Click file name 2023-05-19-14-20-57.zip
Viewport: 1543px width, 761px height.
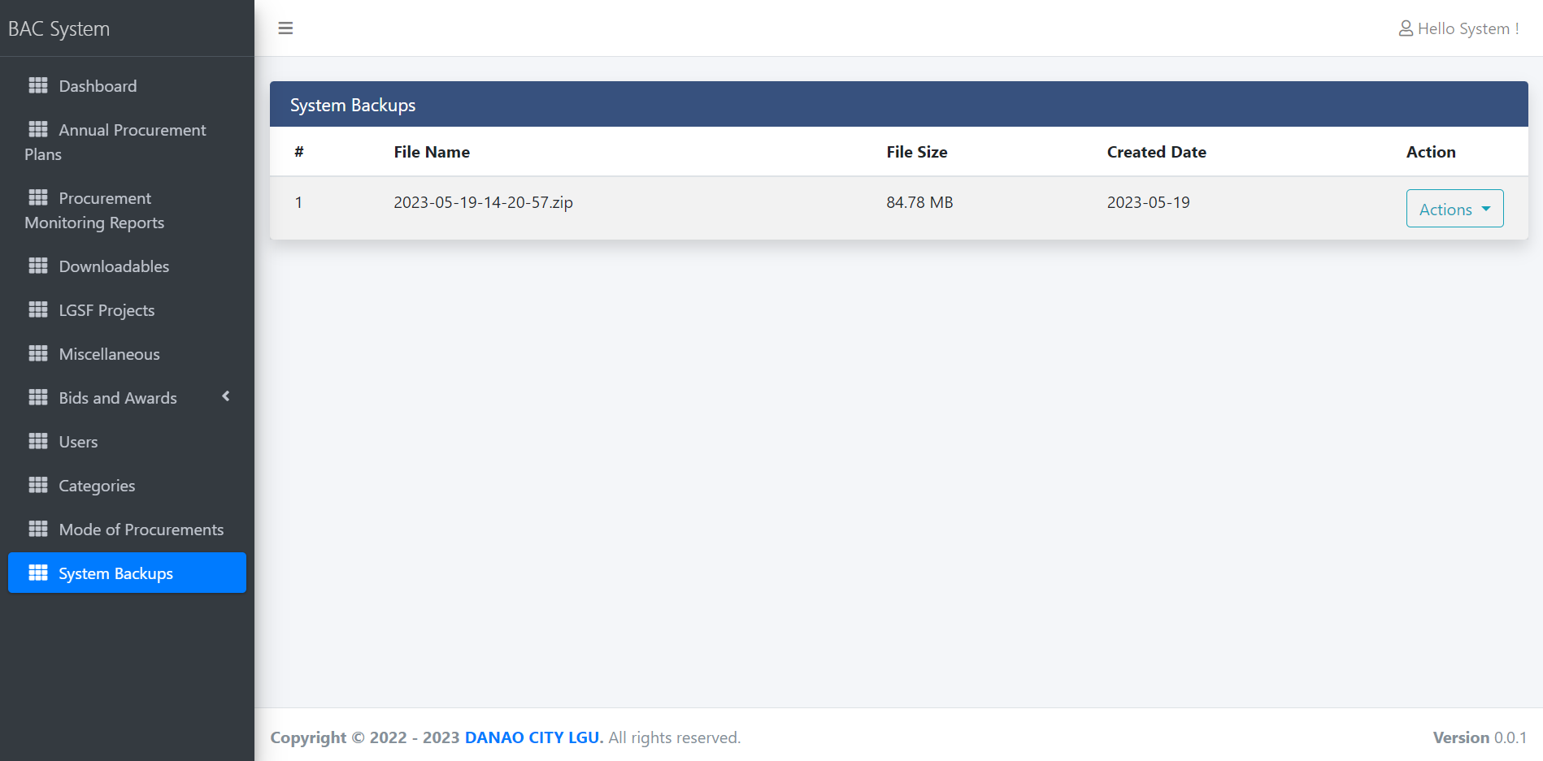click(483, 202)
